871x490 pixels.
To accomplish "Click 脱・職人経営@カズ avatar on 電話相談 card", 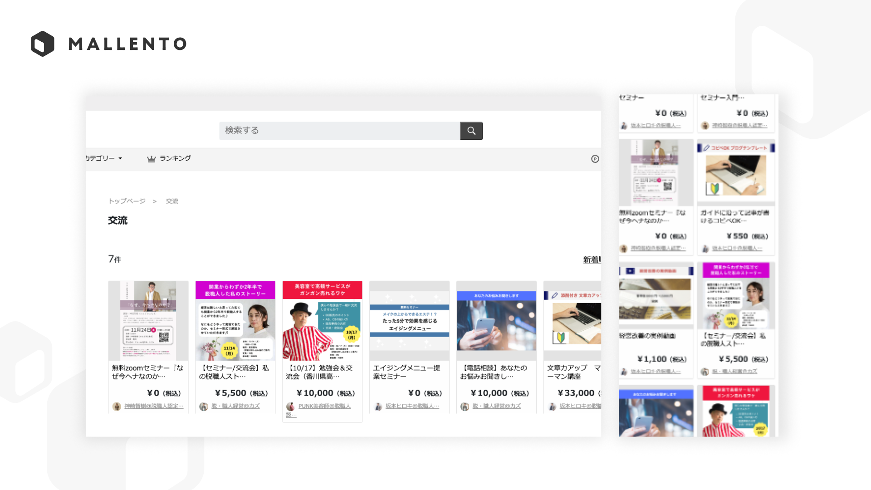I will [465, 406].
